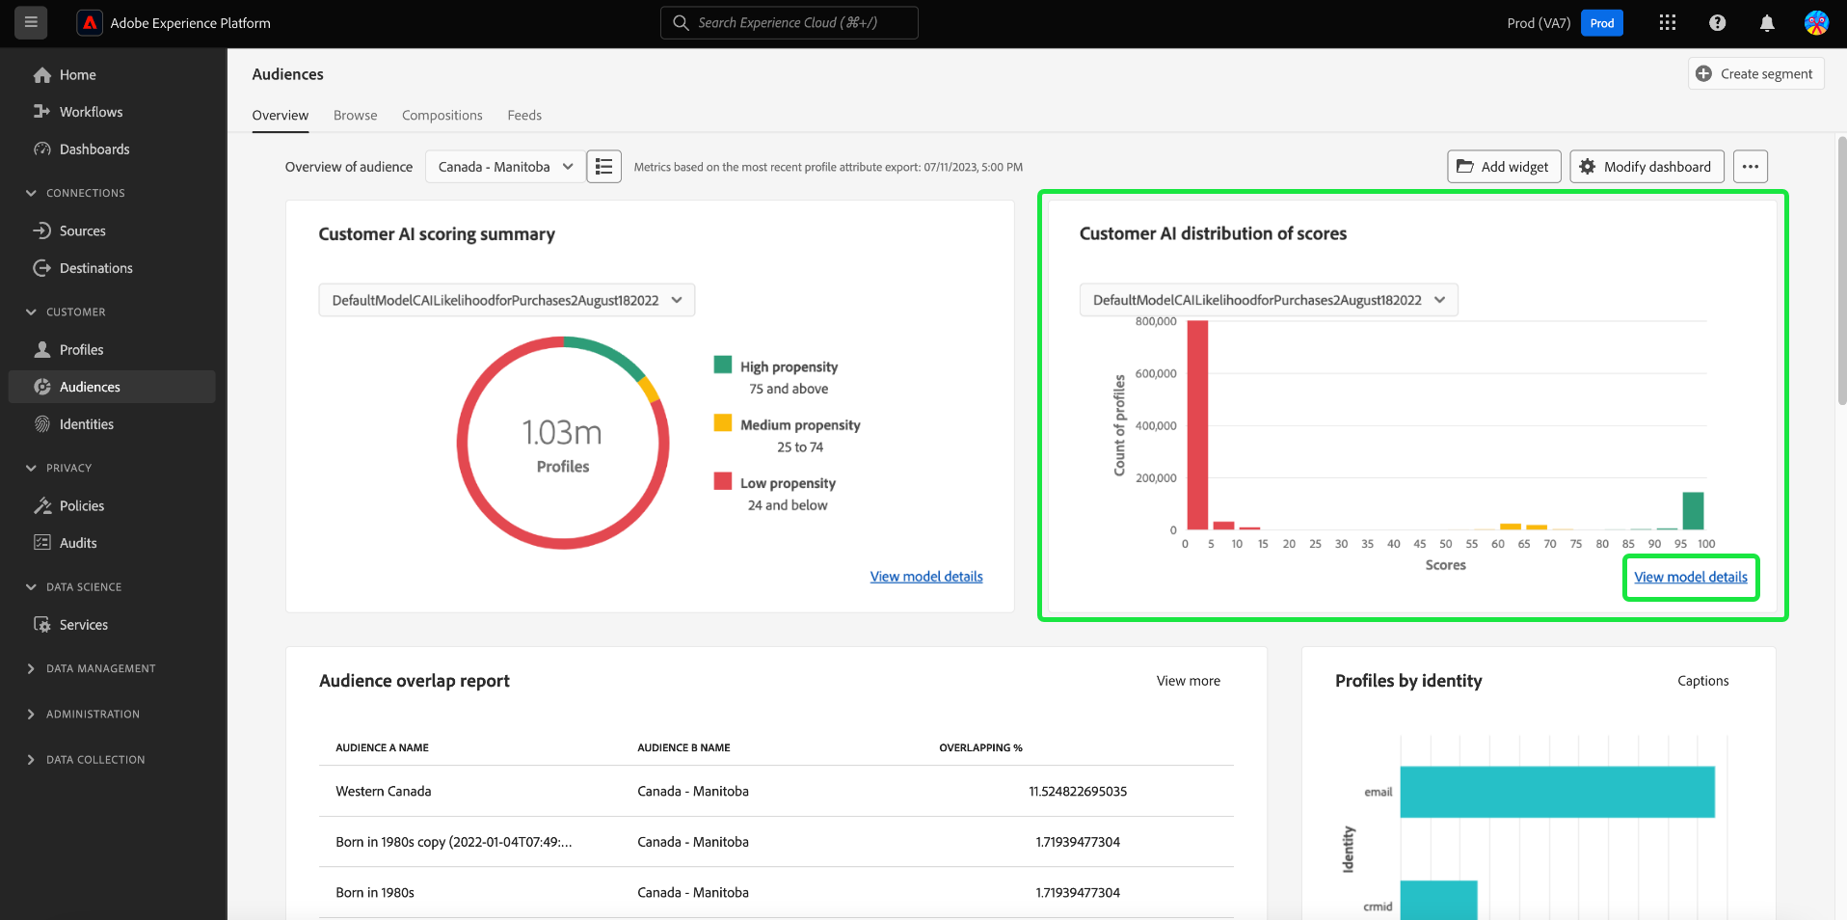Click View model details under distribution chart
The width and height of the screenshot is (1847, 920).
[x=1691, y=577]
